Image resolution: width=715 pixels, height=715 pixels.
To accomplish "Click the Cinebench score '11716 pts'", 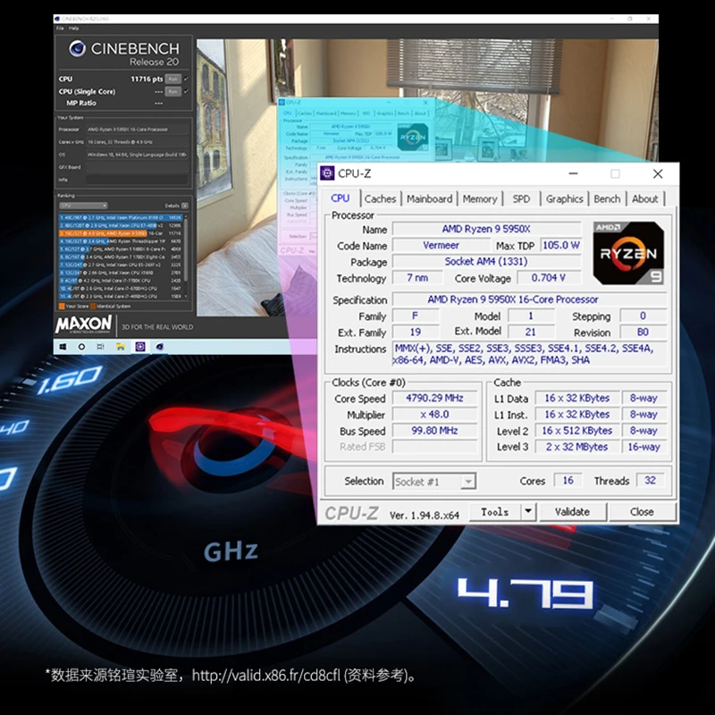I will (x=147, y=79).
